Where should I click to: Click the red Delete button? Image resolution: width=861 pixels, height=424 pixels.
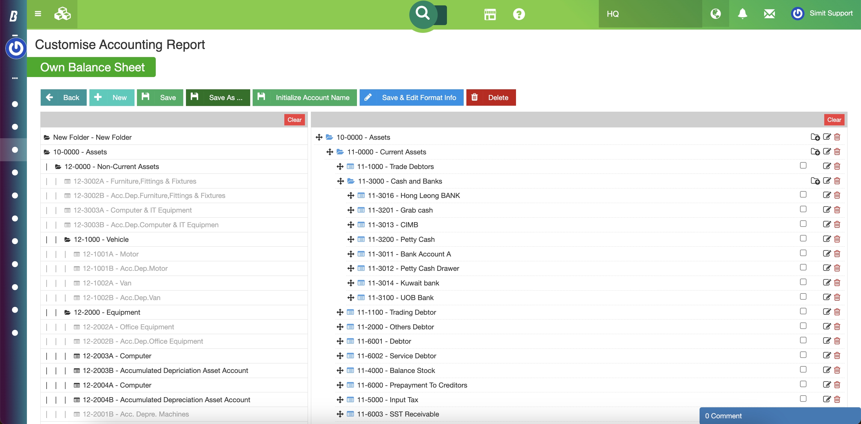click(x=491, y=97)
